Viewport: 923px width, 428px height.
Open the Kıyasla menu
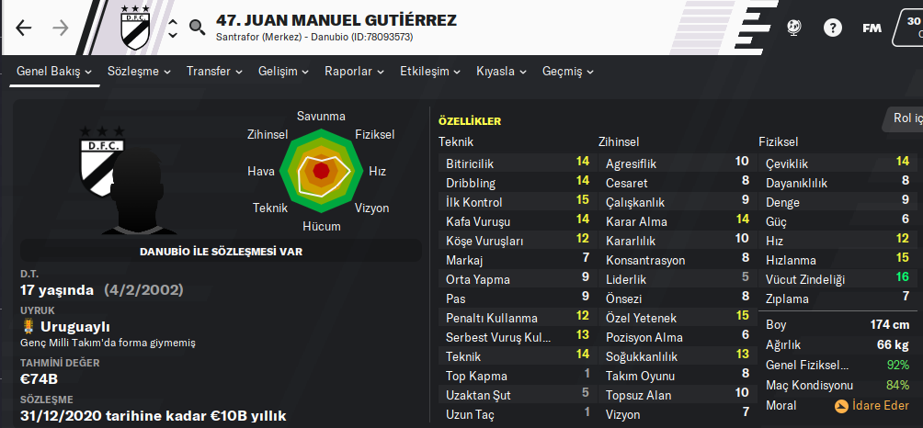click(501, 72)
